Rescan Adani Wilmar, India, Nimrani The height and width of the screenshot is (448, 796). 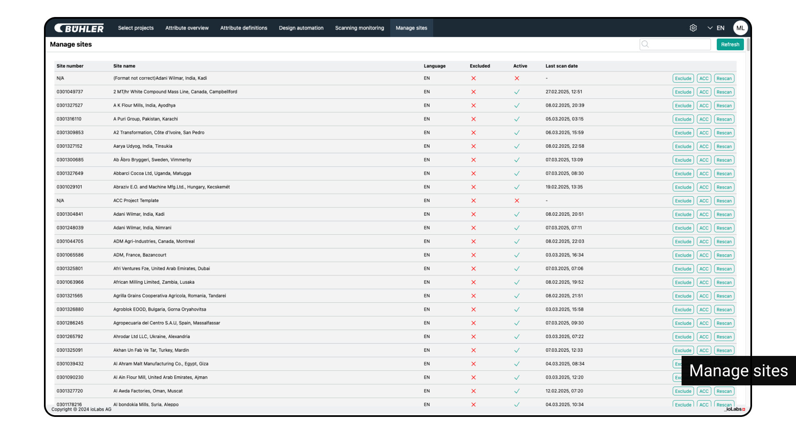pyautogui.click(x=724, y=228)
